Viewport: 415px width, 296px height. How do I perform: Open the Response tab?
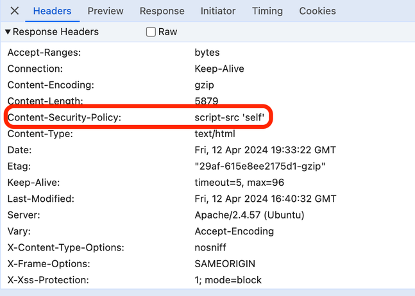pos(162,11)
